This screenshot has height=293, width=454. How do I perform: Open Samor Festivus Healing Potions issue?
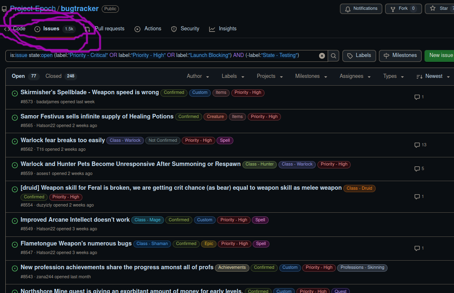tap(97, 116)
